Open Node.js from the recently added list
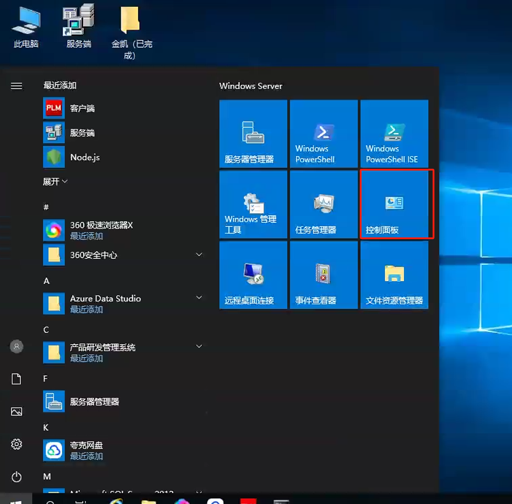 point(123,157)
